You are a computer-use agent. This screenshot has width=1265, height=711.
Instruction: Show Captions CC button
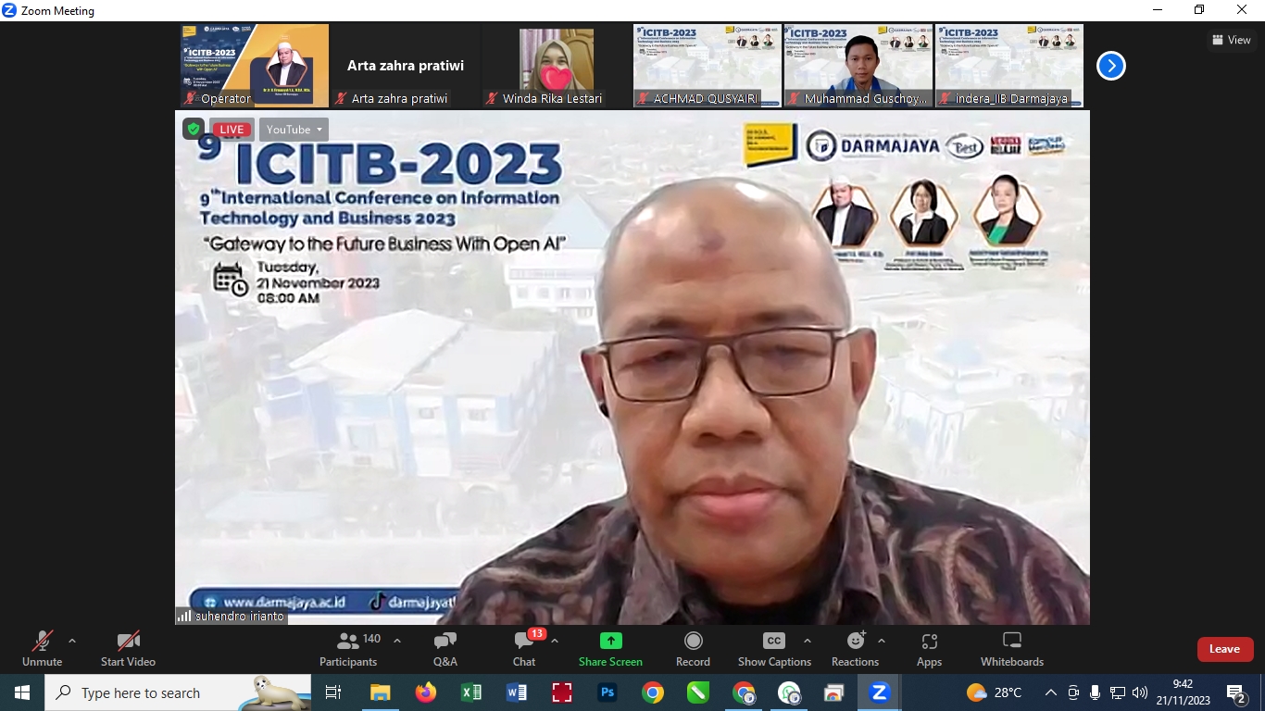(x=774, y=648)
